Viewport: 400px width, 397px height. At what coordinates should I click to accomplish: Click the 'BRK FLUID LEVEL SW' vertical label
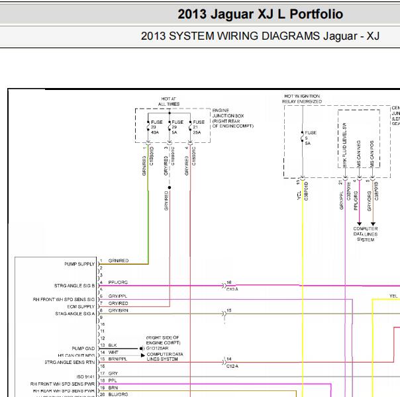click(344, 146)
